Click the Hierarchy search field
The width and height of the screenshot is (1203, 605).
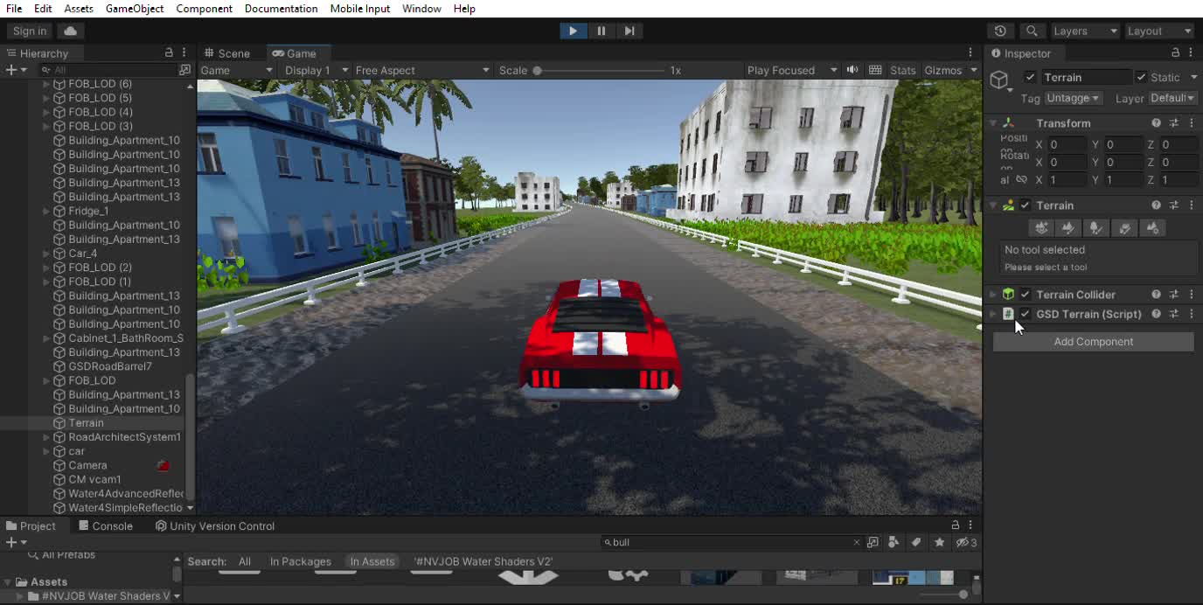pyautogui.click(x=109, y=70)
